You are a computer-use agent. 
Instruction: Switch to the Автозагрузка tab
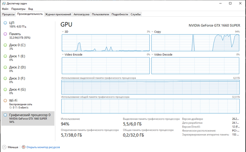[81, 15]
